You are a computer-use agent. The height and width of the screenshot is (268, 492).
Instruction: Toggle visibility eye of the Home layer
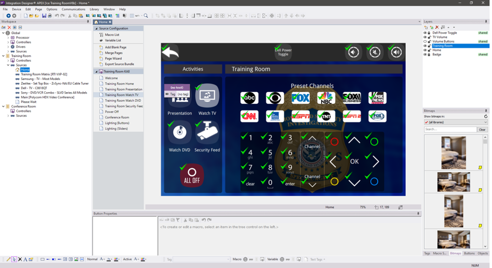click(425, 50)
